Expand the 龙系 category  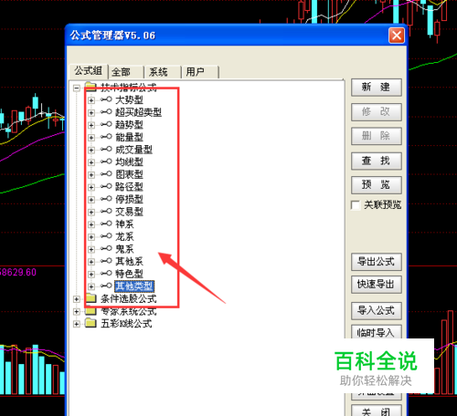pyautogui.click(x=90, y=237)
